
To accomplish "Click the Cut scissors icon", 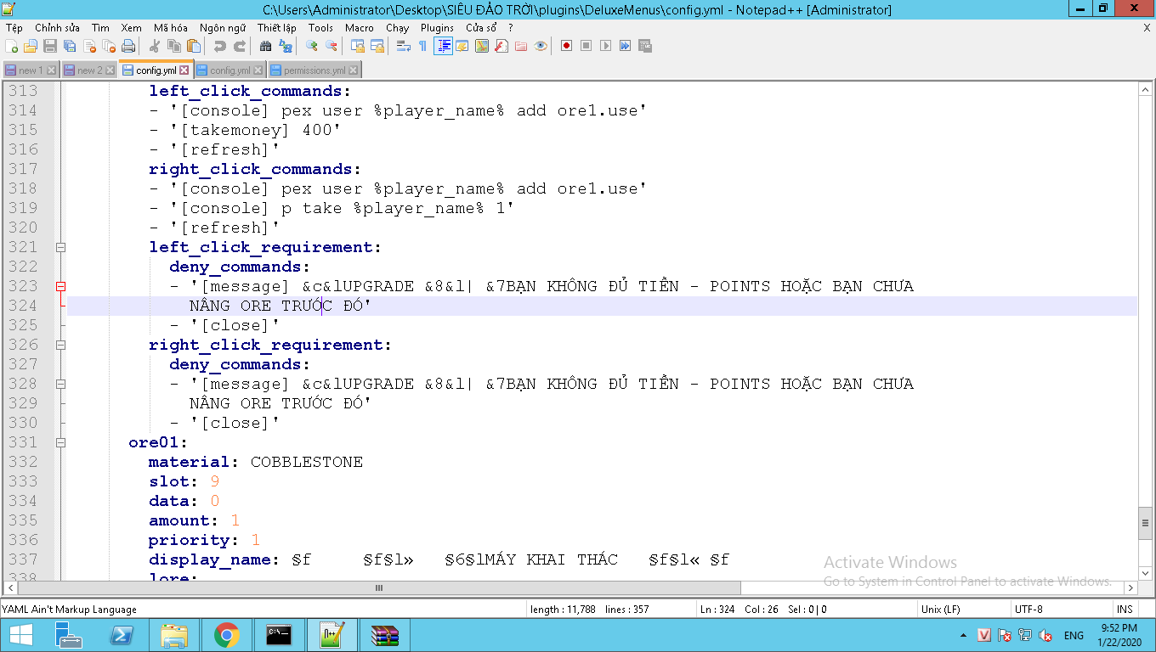I will [155, 46].
